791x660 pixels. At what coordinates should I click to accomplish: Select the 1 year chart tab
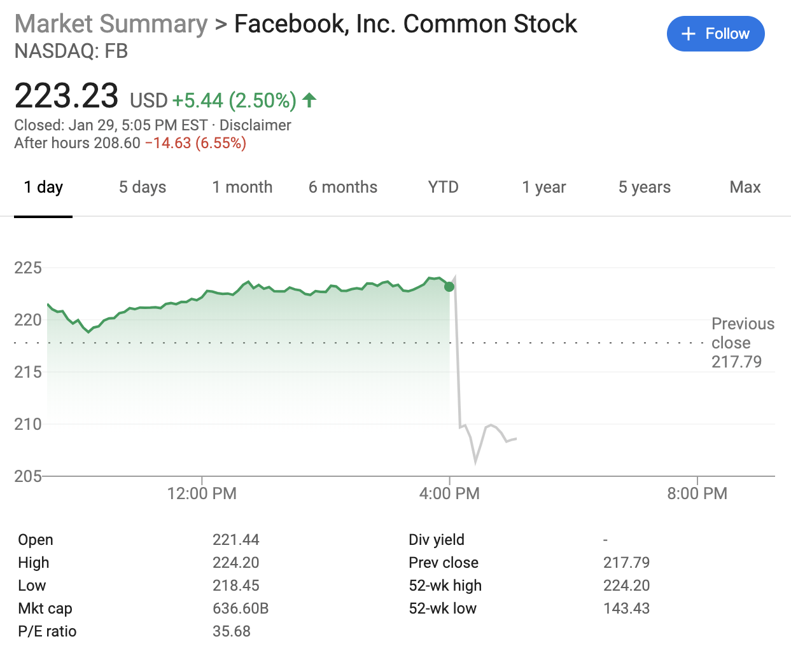544,187
